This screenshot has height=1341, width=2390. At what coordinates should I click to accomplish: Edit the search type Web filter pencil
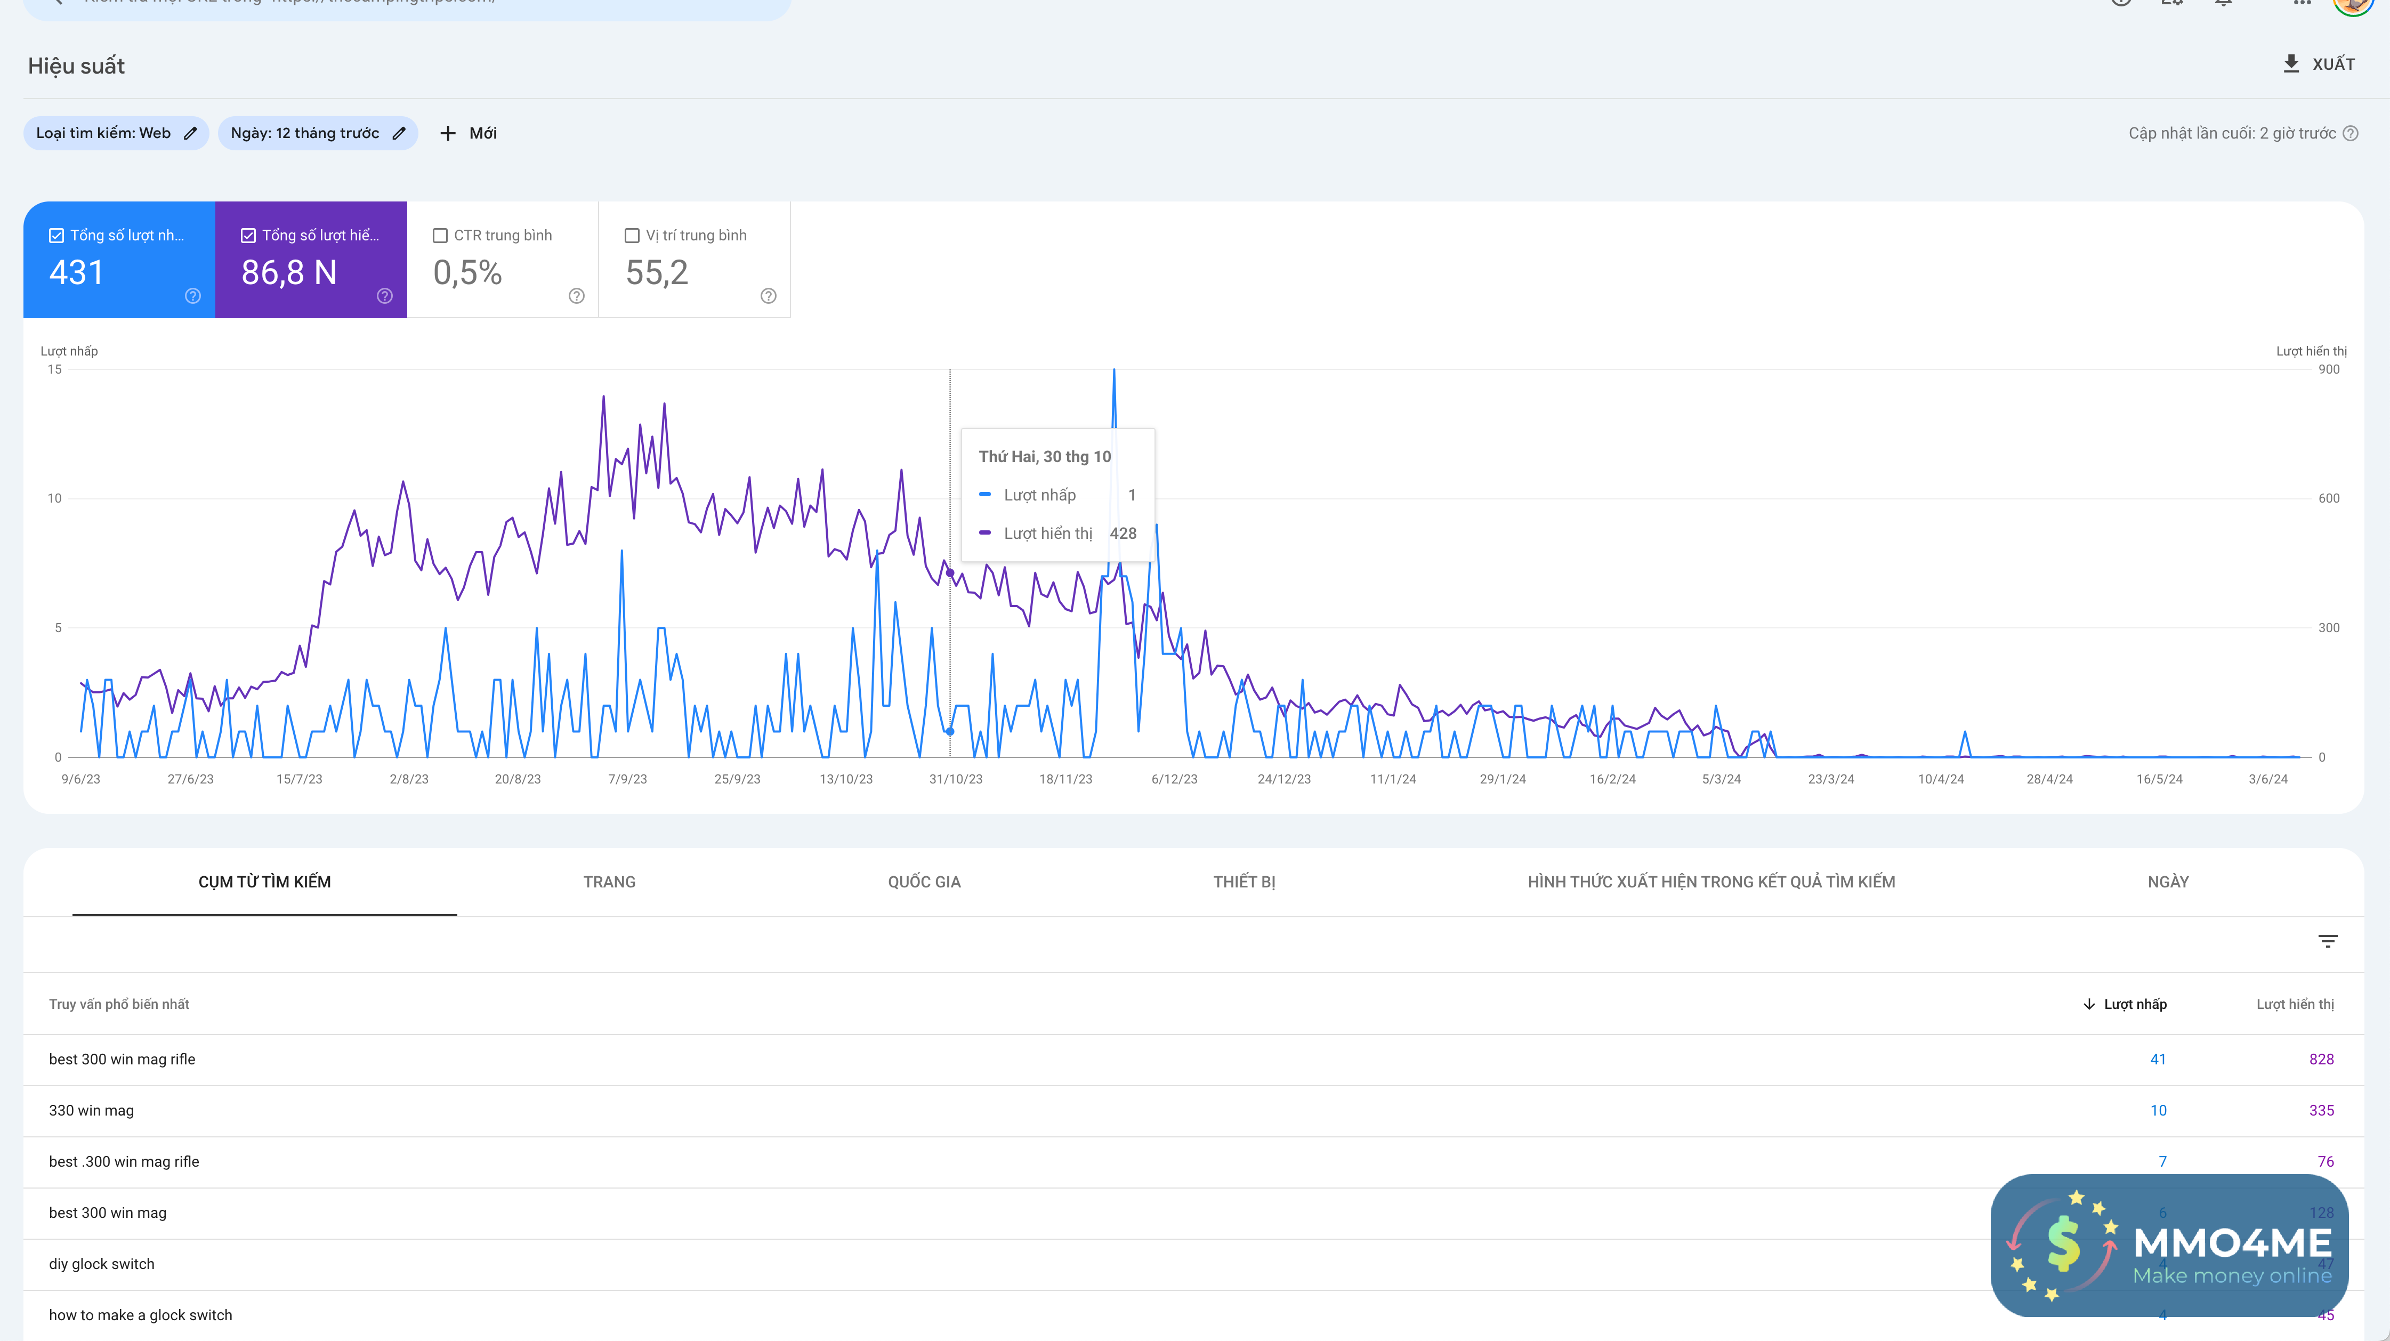click(190, 134)
